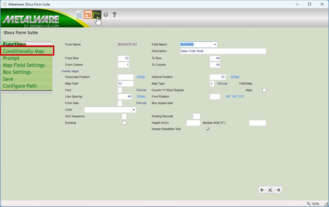The height and width of the screenshot is (207, 329).
Task: Click the BGEASTS SO form name text
Action: [127, 44]
